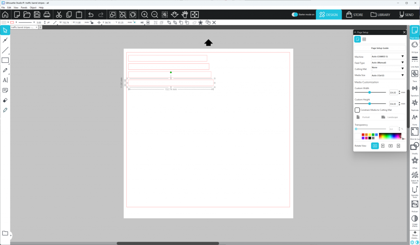Choose the Freehand pencil tool

coord(5,70)
